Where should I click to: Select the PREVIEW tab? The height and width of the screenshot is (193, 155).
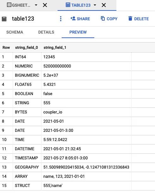tap(78, 32)
